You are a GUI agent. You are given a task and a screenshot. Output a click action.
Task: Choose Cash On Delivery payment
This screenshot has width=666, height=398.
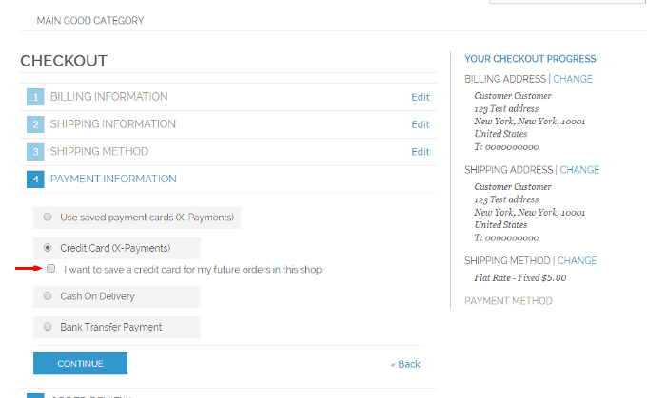[x=48, y=295]
